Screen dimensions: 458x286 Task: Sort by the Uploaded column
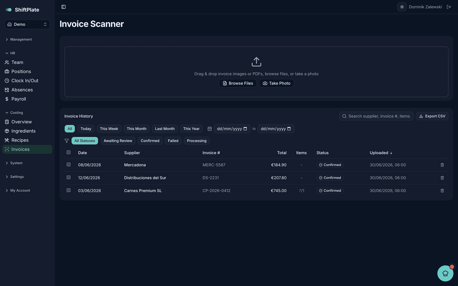click(x=381, y=153)
